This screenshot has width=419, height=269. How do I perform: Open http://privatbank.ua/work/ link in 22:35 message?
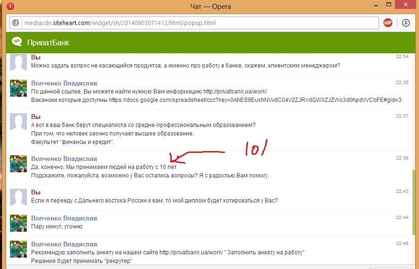click(235, 92)
